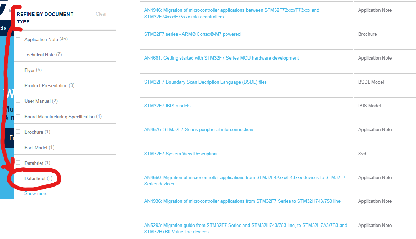Click the Svd type cell
The width and height of the screenshot is (416, 239).
pyautogui.click(x=362, y=154)
